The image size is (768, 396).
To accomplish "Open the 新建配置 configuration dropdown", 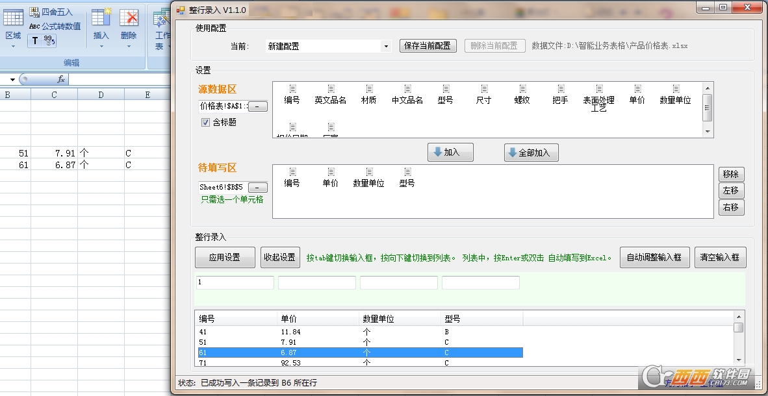I will click(386, 46).
